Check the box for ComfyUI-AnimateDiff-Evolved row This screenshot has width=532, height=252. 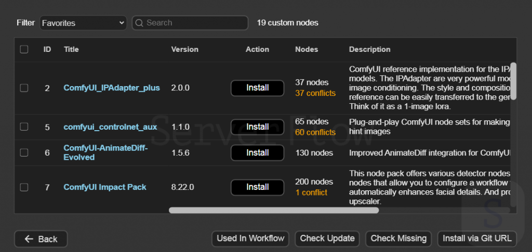[x=24, y=153]
